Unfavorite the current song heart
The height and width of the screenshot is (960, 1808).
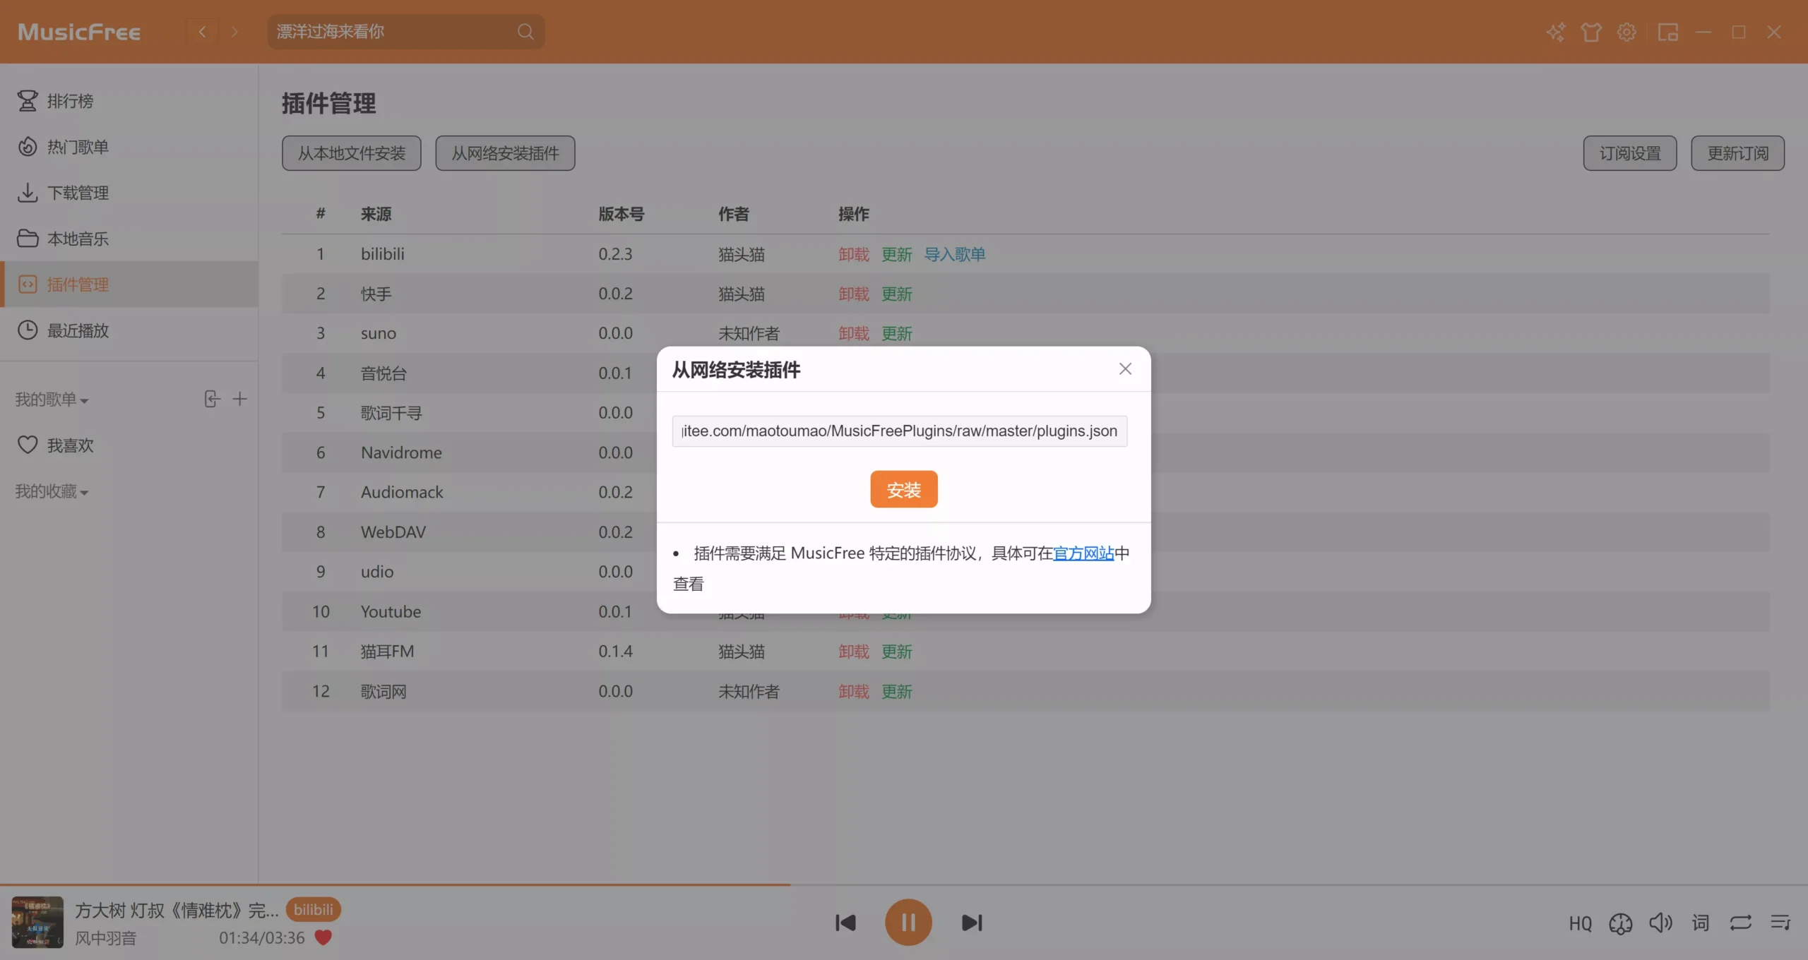[323, 937]
